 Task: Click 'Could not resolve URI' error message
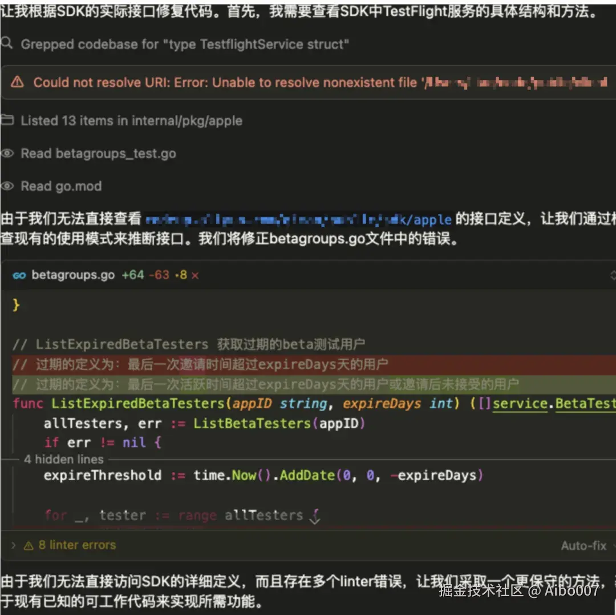320,82
